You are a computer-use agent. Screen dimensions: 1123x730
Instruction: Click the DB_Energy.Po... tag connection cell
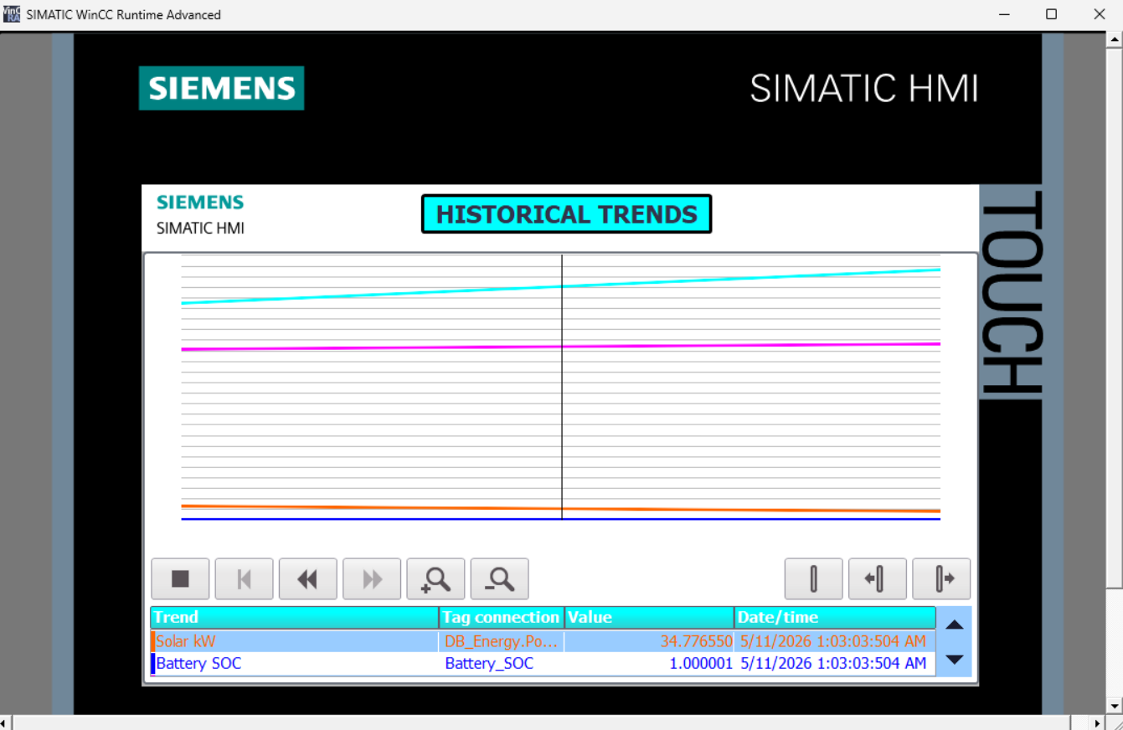(x=502, y=641)
